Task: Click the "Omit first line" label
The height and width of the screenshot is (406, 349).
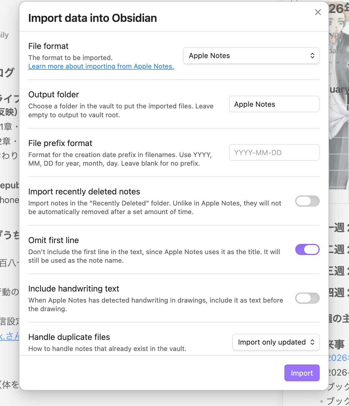Action: click(54, 240)
